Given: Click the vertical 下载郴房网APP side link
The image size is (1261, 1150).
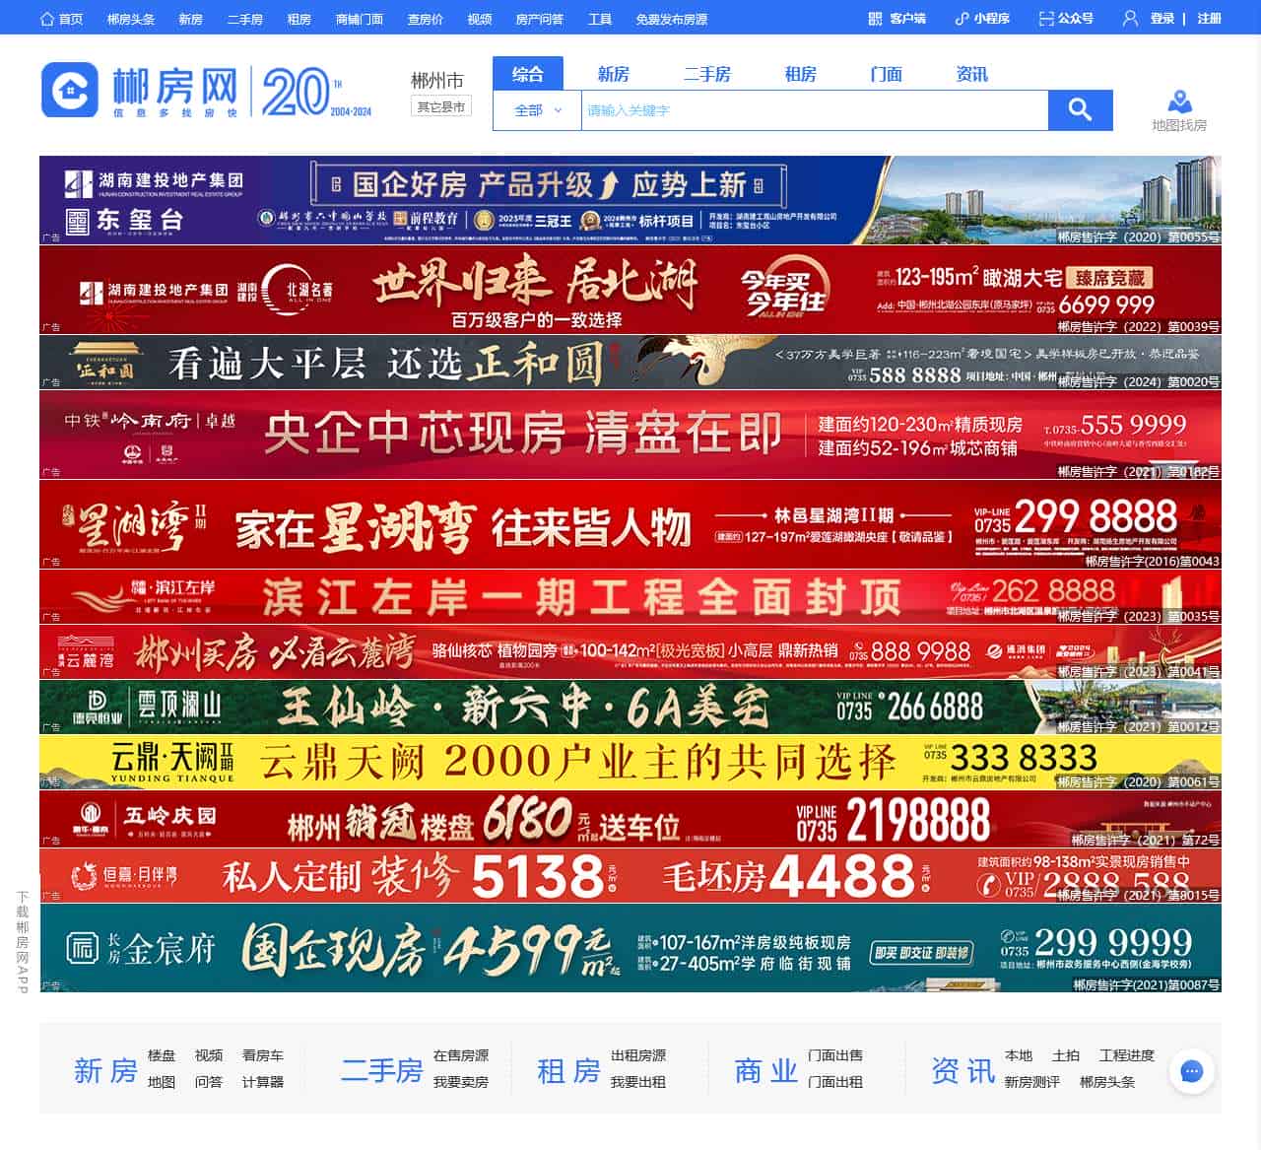Looking at the screenshot, I should point(22,941).
